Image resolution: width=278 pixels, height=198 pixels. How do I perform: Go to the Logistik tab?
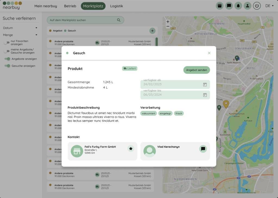tap(116, 6)
